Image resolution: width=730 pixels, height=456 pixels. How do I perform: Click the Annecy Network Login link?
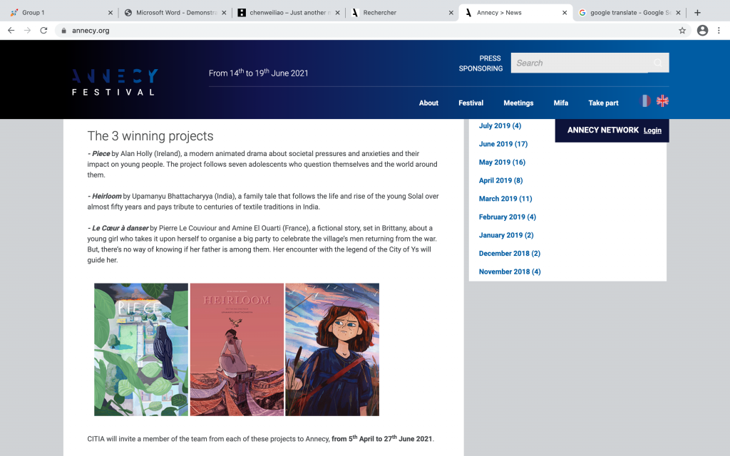tap(652, 130)
